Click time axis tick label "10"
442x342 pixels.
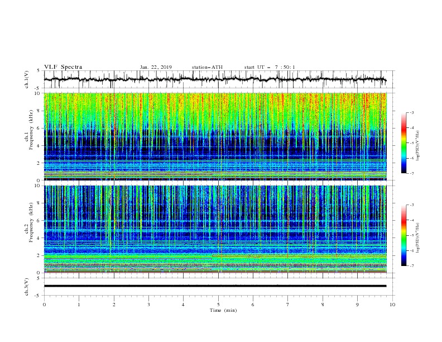point(392,305)
